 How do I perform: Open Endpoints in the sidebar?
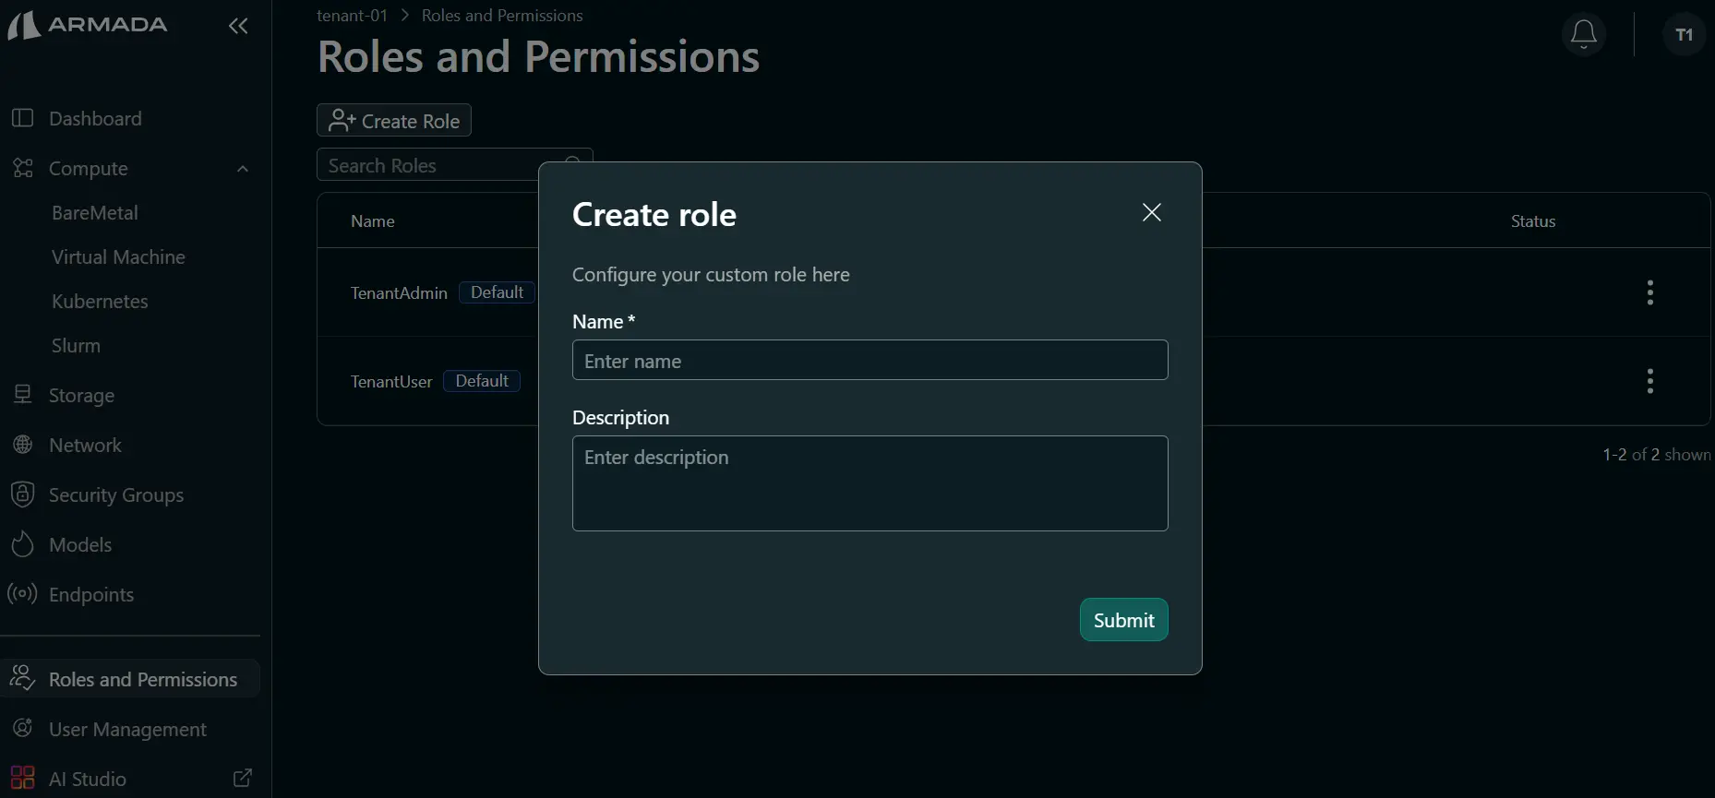(91, 594)
